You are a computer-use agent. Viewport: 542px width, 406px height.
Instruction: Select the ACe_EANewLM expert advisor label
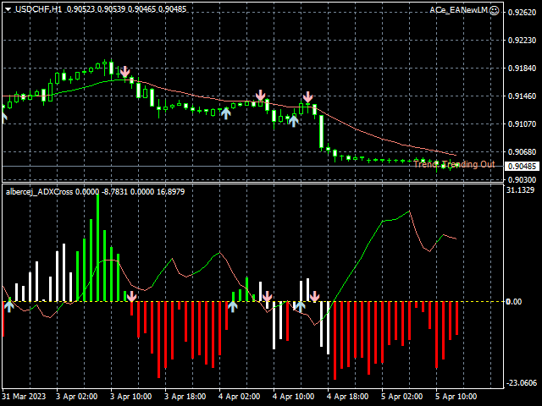coord(458,9)
